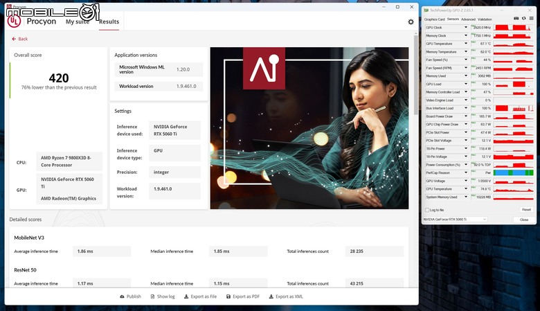Open the CPU Temperature sensor dropdown

coord(466,188)
